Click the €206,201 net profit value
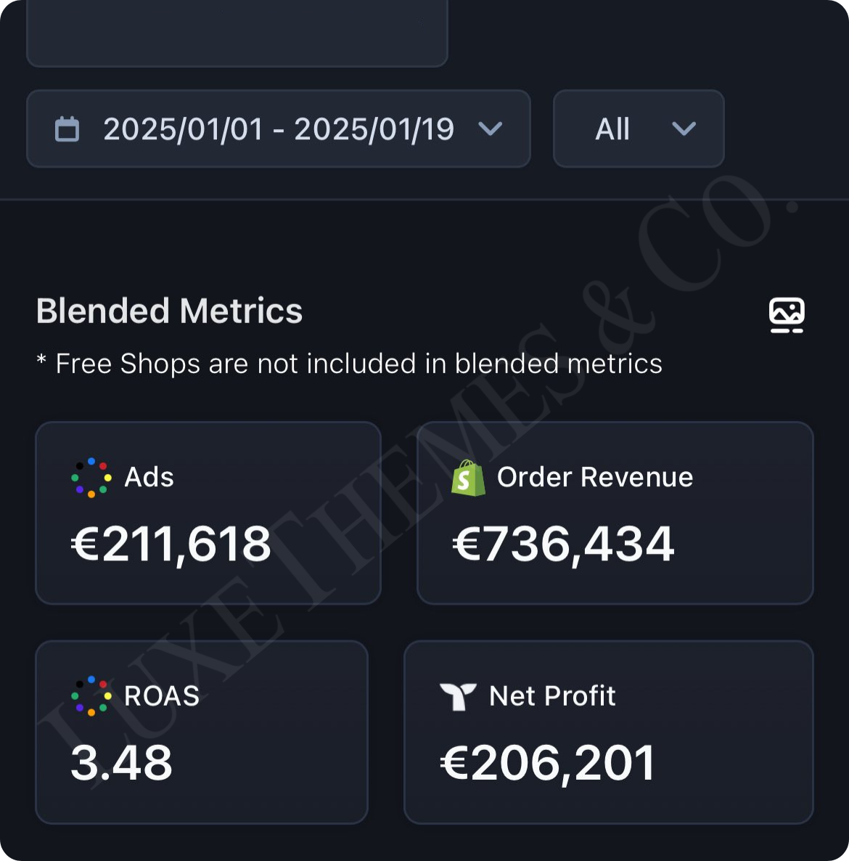Screen dimensions: 849x861 [x=548, y=763]
